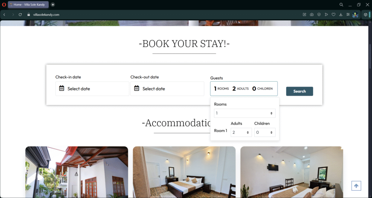Reload the page with refresh icon
The image size is (372, 198).
pos(20,15)
